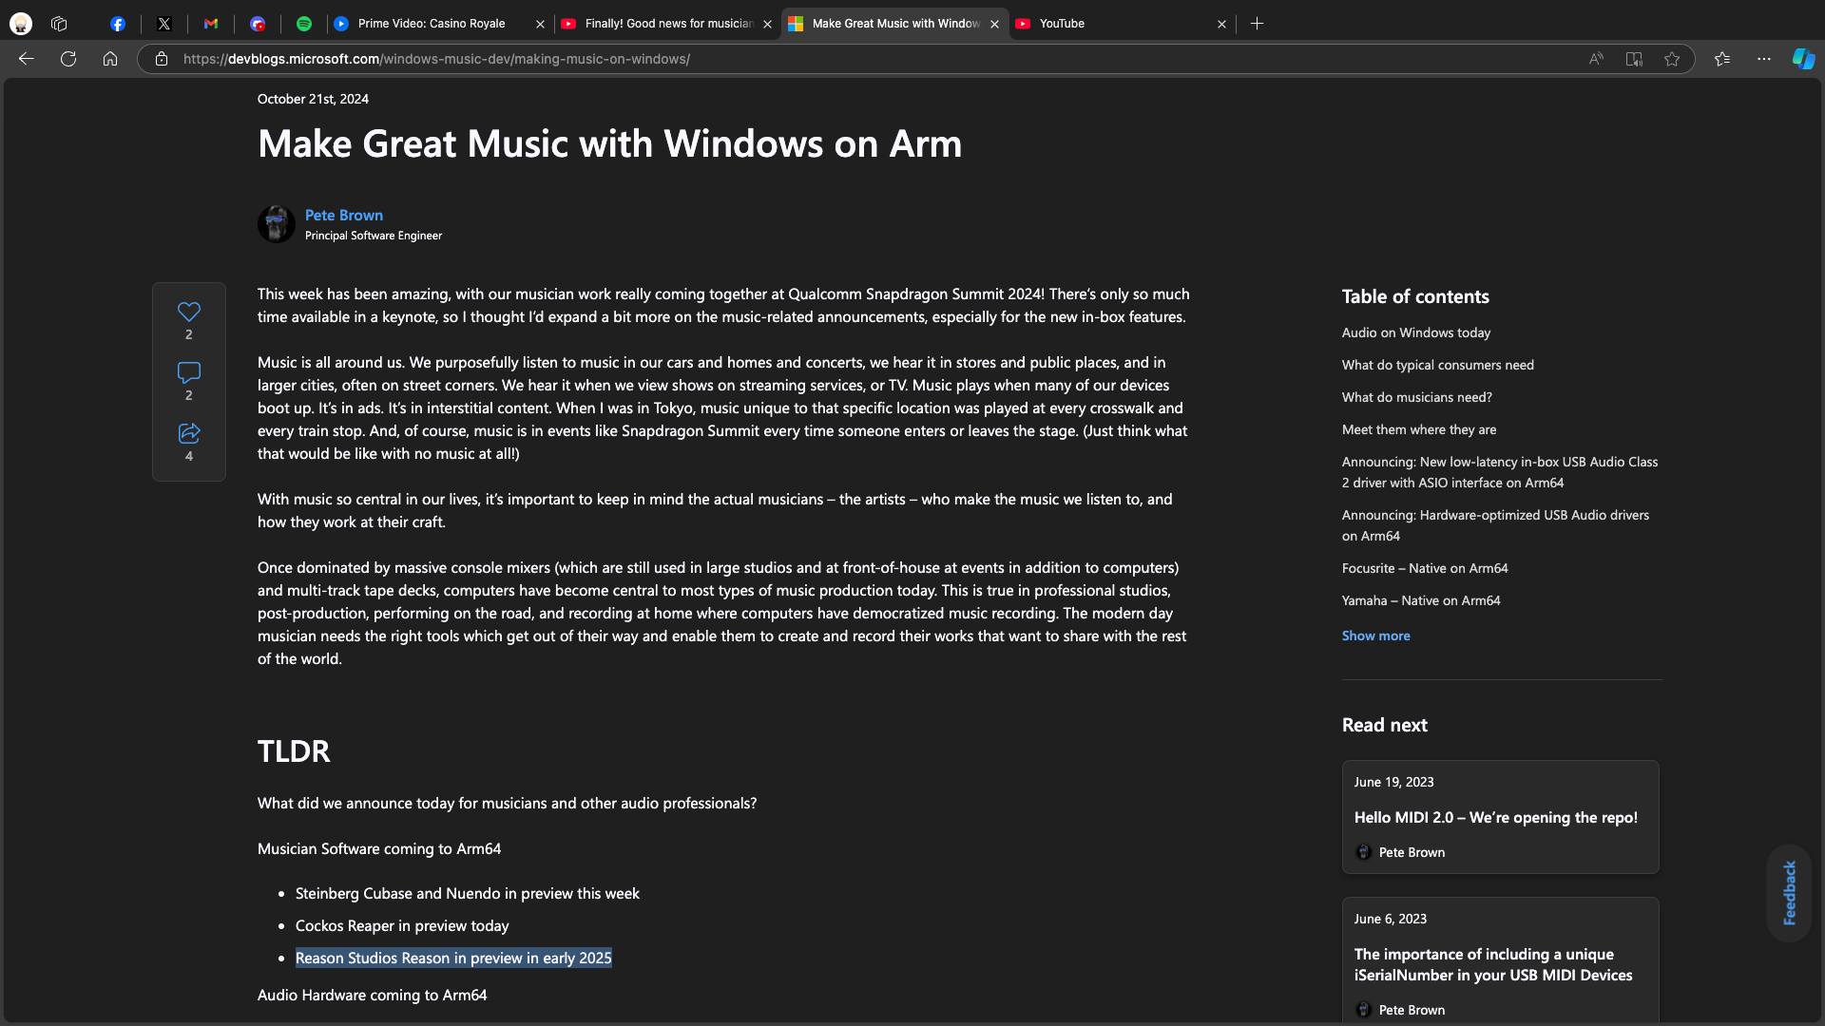The image size is (1825, 1026).
Task: Open a new browser tab
Action: tap(1257, 24)
